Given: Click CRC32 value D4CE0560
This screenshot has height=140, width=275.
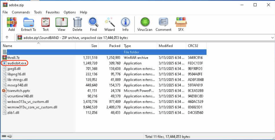Looking at the screenshot, I should point(196,113).
